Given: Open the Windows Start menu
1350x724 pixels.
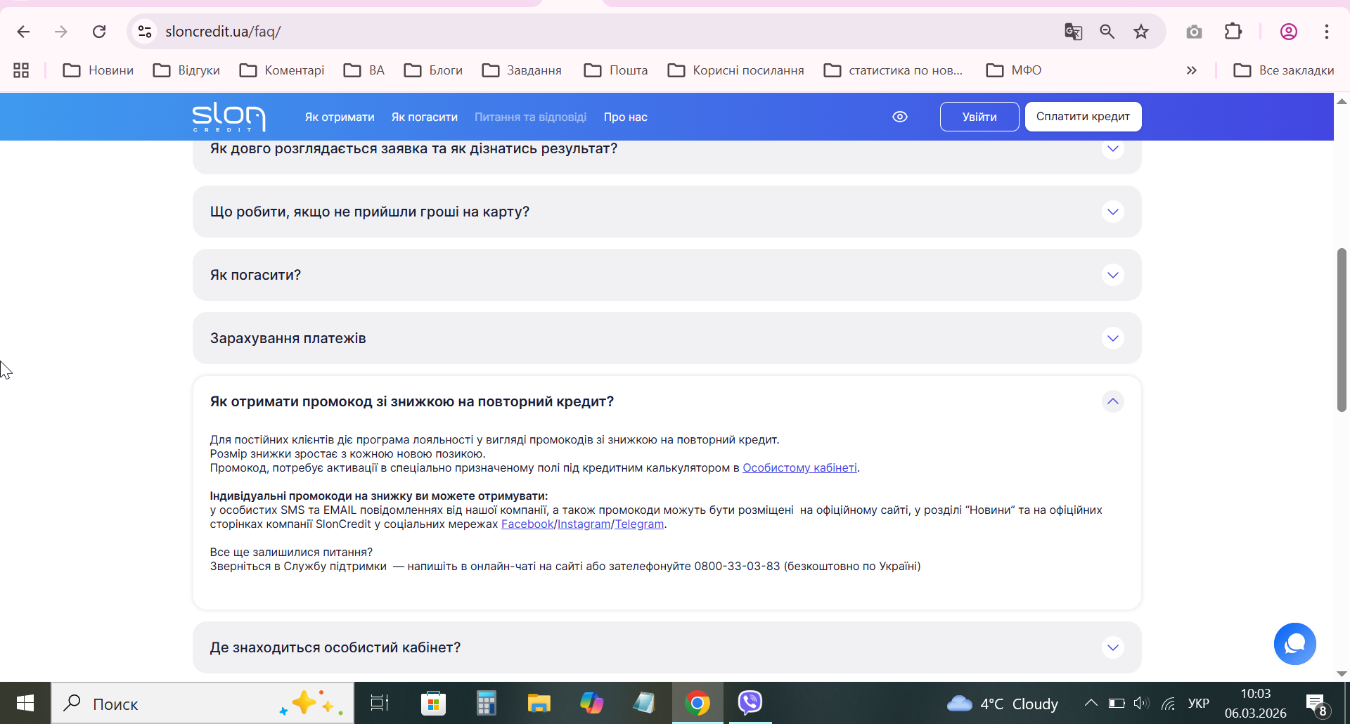Looking at the screenshot, I should pos(25,703).
